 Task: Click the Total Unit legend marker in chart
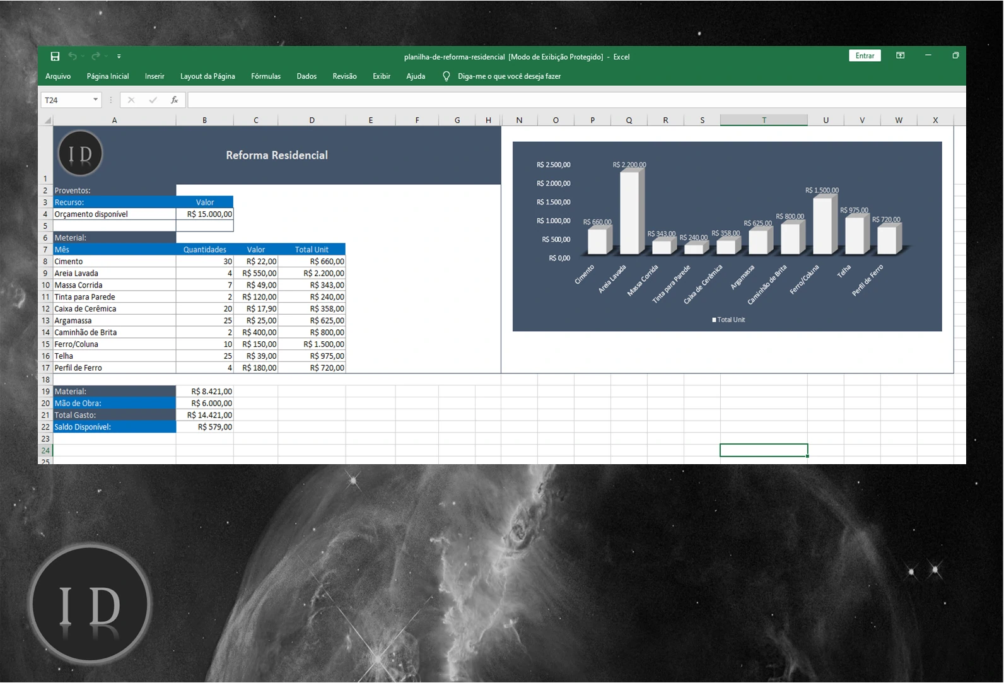[714, 320]
